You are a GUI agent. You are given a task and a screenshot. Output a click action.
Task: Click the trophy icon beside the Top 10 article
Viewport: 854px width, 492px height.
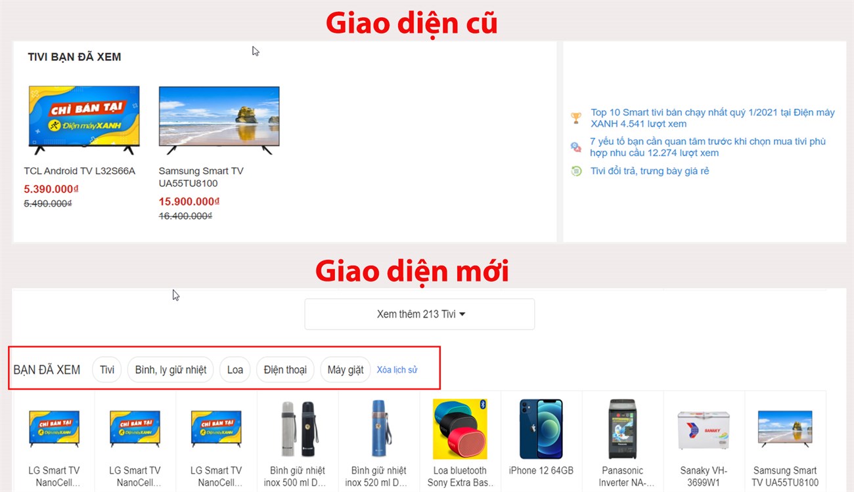[576, 118]
